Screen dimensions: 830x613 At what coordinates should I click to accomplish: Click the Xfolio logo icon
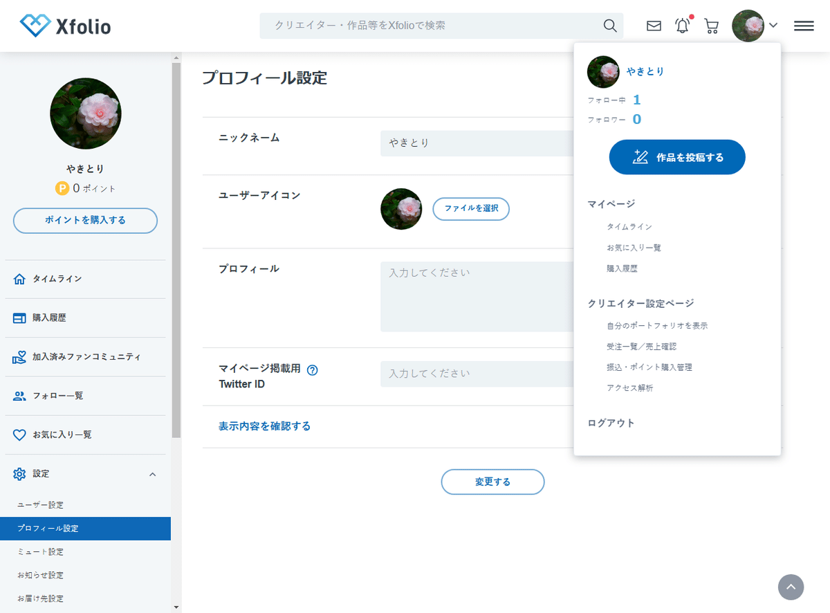coord(34,26)
